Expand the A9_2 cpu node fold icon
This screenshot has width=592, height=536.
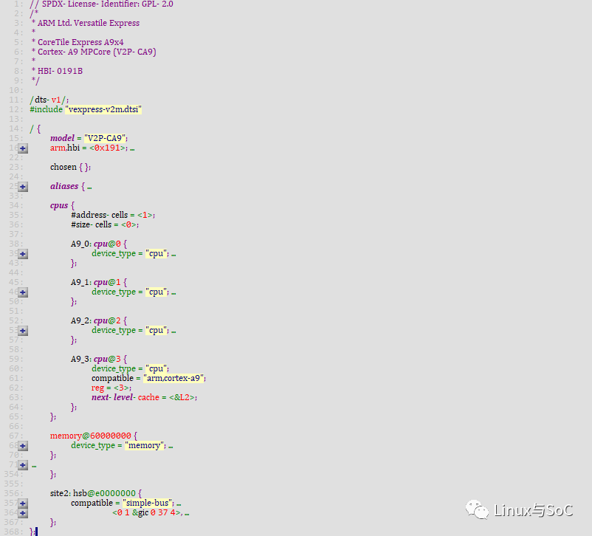coord(22,330)
